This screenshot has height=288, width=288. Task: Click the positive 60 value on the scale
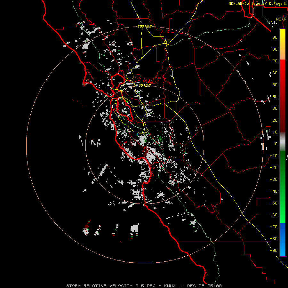pos(275,73)
